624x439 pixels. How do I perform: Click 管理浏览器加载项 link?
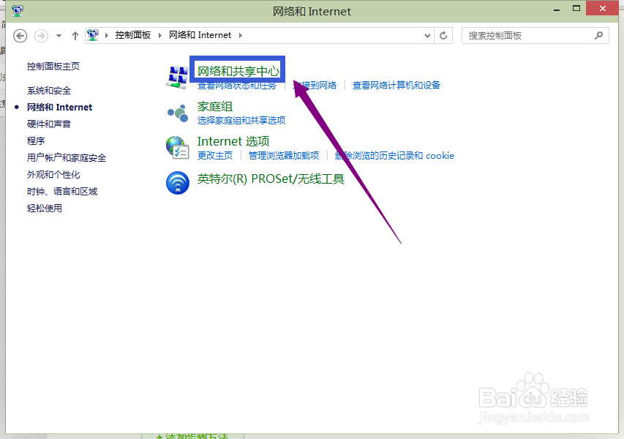coord(284,156)
